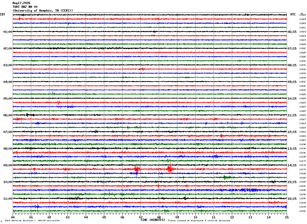Click the '(University of Memphis, TN (CERI))' title
This screenshot has width=307, height=224.
[x=43, y=11]
